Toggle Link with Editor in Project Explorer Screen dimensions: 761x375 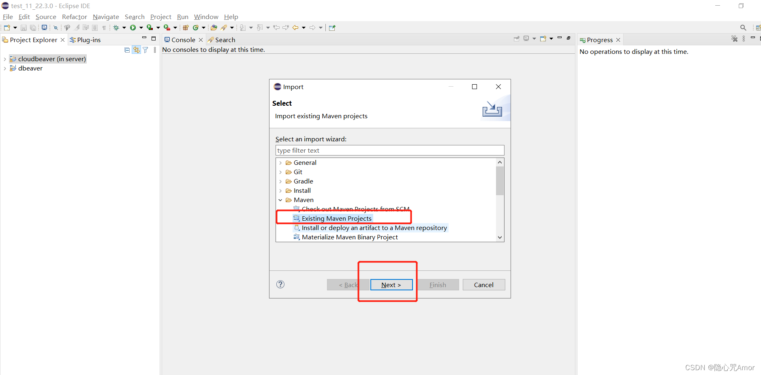point(136,50)
